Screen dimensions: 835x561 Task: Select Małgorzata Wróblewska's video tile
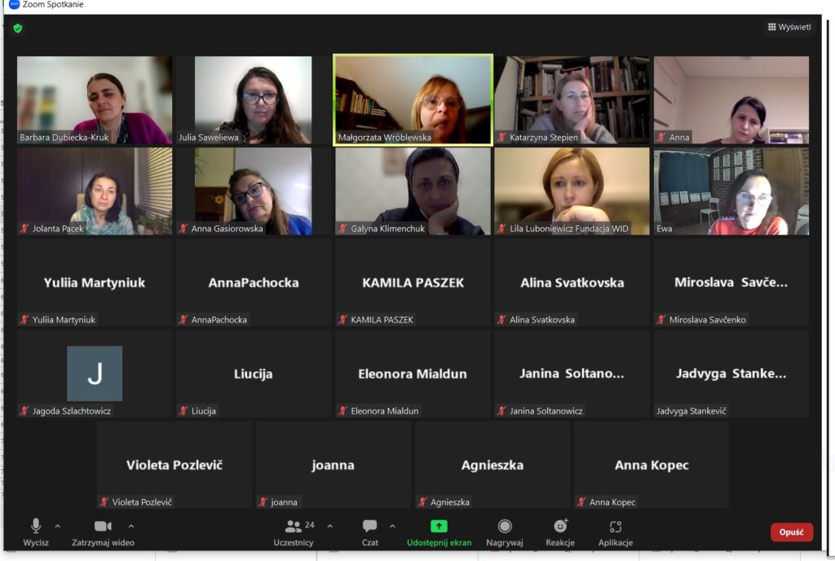[413, 100]
